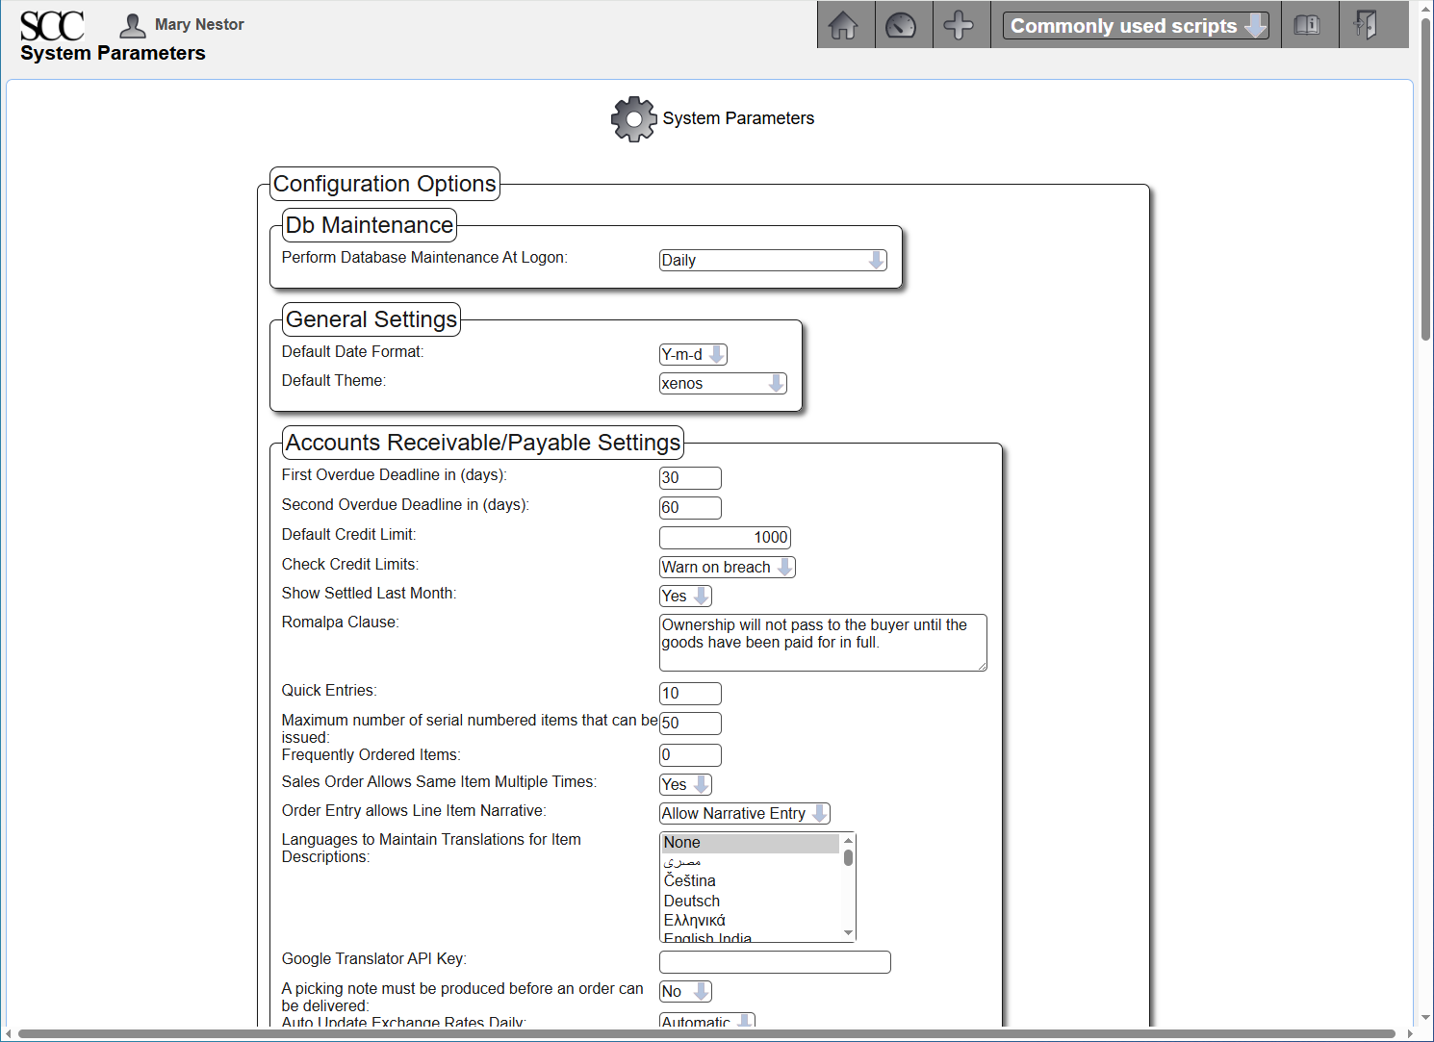Select the Arabic entry in languages list
The image size is (1434, 1042).
751,862
